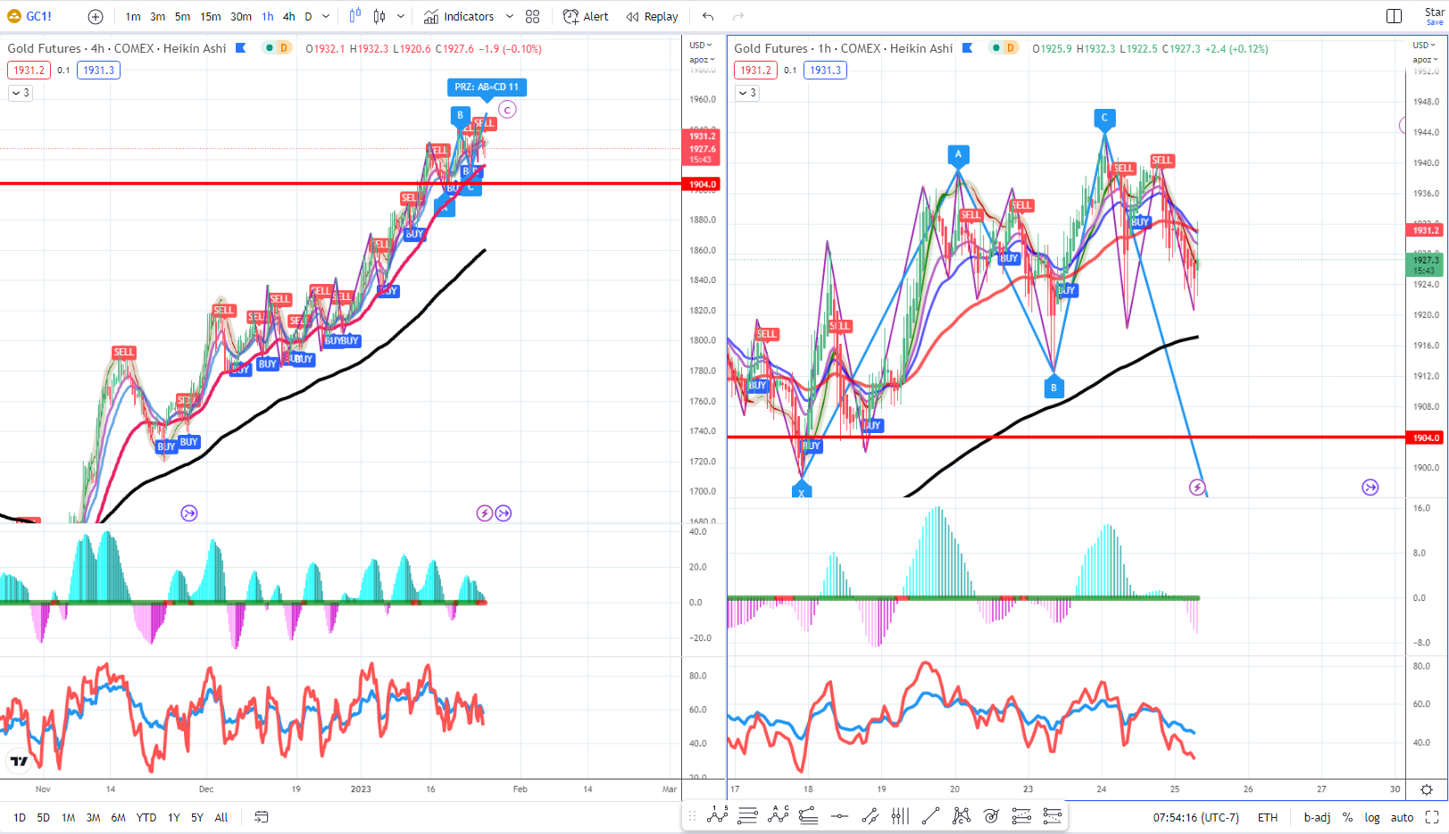Toggle fullscreen chart mode
This screenshot has height=834, width=1449.
tap(1432, 817)
